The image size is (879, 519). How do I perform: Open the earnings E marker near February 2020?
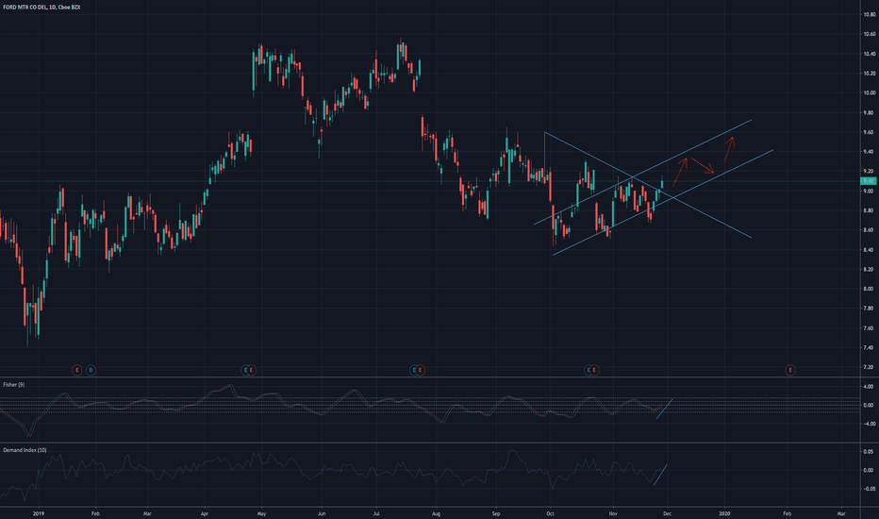(790, 370)
